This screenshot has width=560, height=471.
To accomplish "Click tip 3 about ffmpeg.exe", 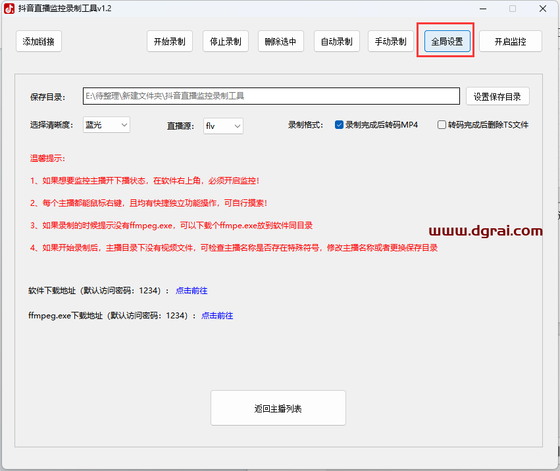I will click(x=172, y=226).
